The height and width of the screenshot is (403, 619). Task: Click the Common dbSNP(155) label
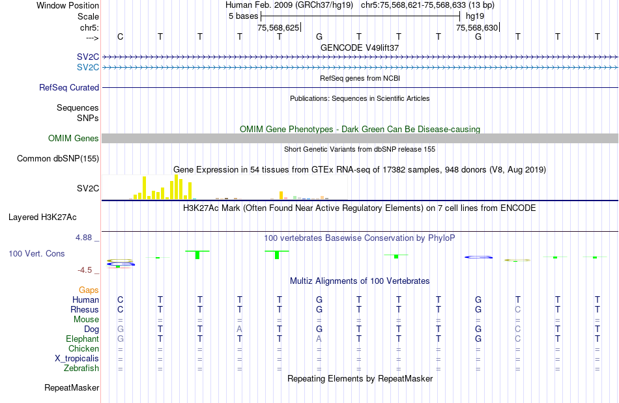pos(58,158)
